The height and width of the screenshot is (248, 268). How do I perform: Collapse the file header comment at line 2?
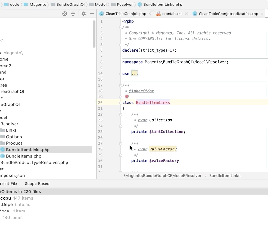coord(121,27)
